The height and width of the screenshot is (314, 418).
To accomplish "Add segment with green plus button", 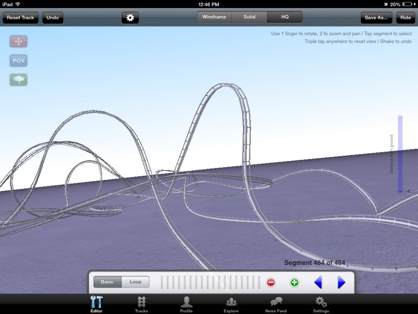I will pos(295,282).
